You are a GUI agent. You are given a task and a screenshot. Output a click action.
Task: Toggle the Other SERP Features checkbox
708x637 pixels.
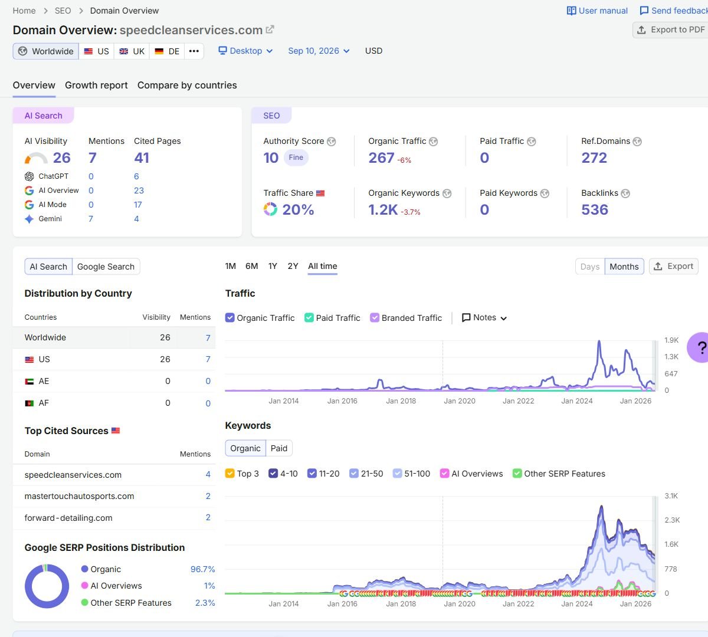tap(517, 474)
